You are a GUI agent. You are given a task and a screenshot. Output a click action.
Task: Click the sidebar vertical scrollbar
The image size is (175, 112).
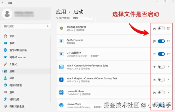click(x=51, y=69)
